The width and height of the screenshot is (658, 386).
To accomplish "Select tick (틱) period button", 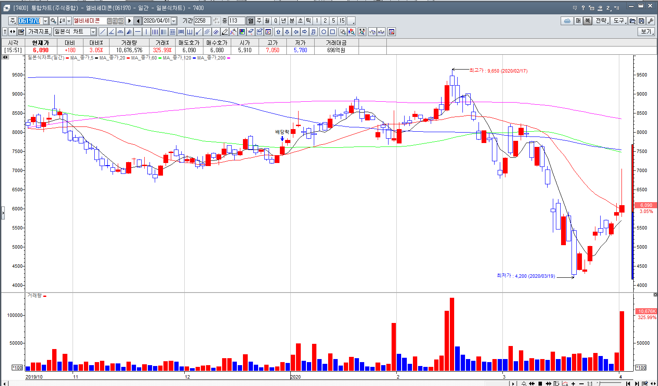I will (309, 21).
